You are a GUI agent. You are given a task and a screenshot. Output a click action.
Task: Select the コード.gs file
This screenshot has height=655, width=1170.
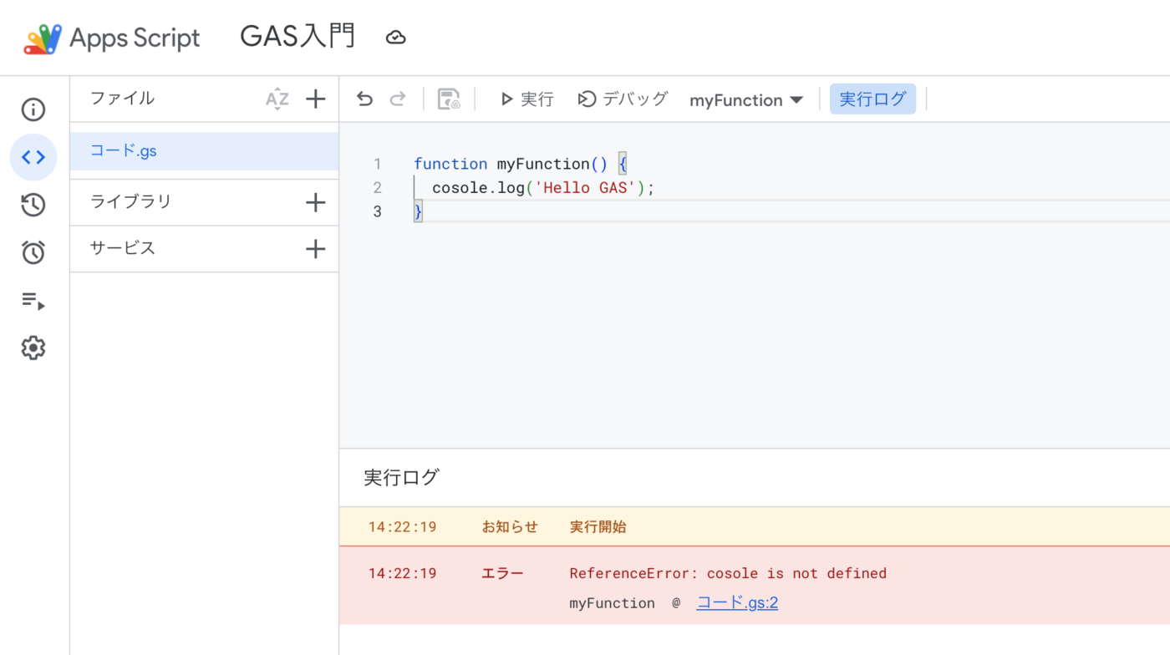[x=124, y=151]
